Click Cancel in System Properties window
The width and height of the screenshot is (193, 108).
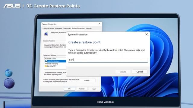pyautogui.click(x=82, y=89)
